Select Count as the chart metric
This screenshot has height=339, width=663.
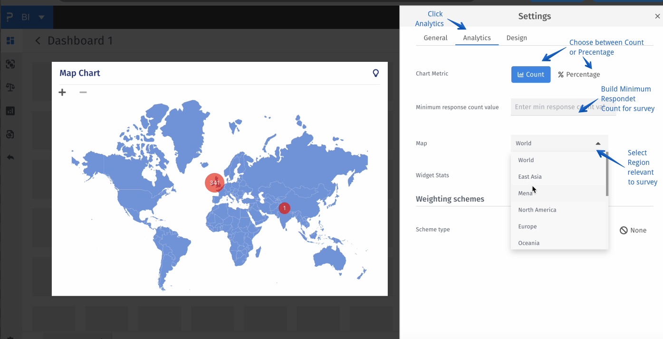click(530, 75)
